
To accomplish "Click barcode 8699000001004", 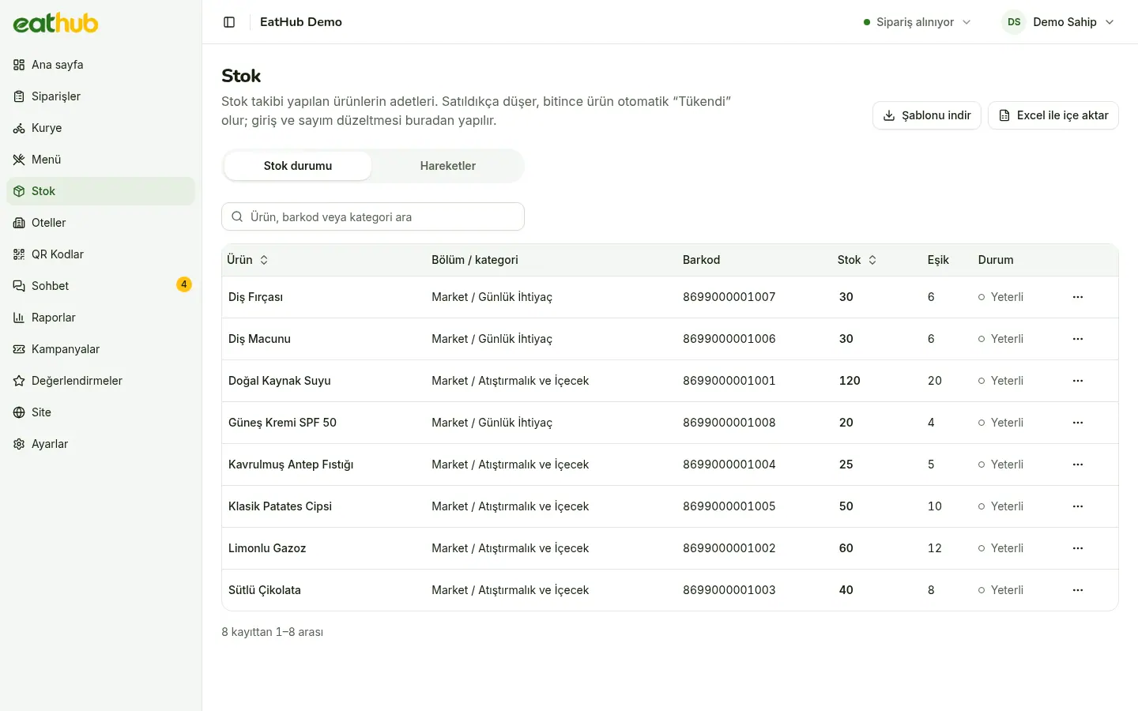I will [x=729, y=465].
